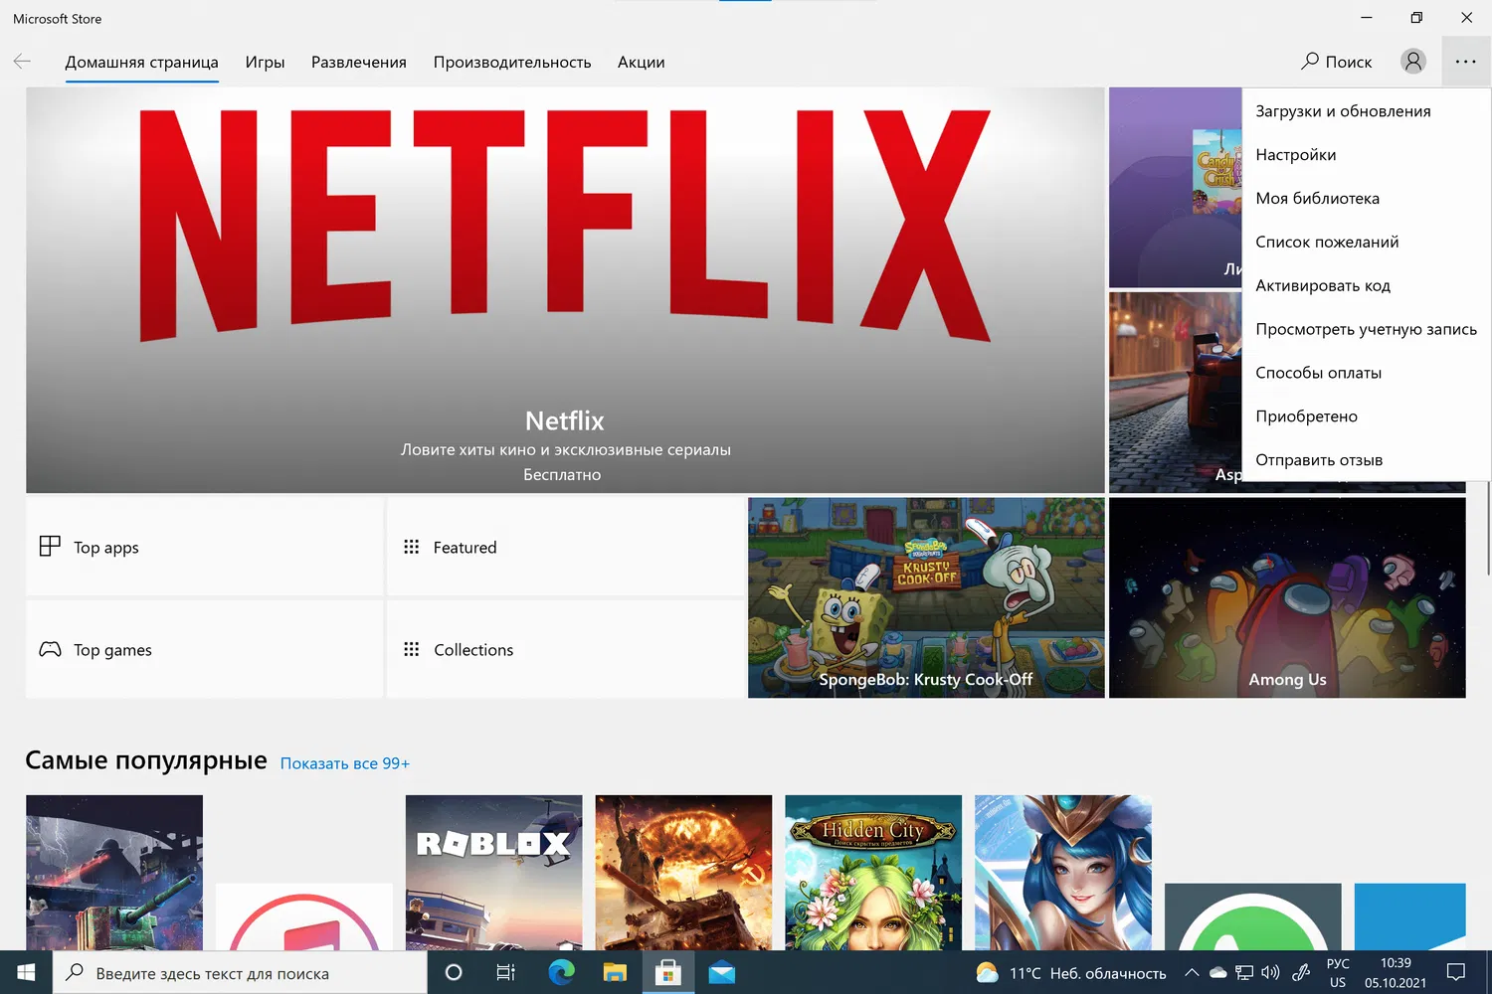Open SpongeBob: Krusty Cook-Off tile

(x=926, y=597)
